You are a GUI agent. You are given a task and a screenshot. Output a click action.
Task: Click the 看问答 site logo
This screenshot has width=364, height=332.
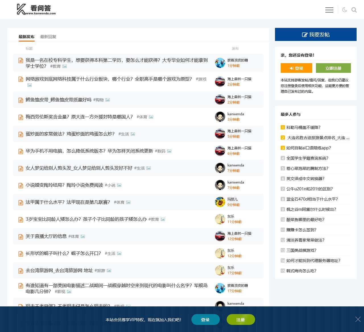[x=36, y=9]
